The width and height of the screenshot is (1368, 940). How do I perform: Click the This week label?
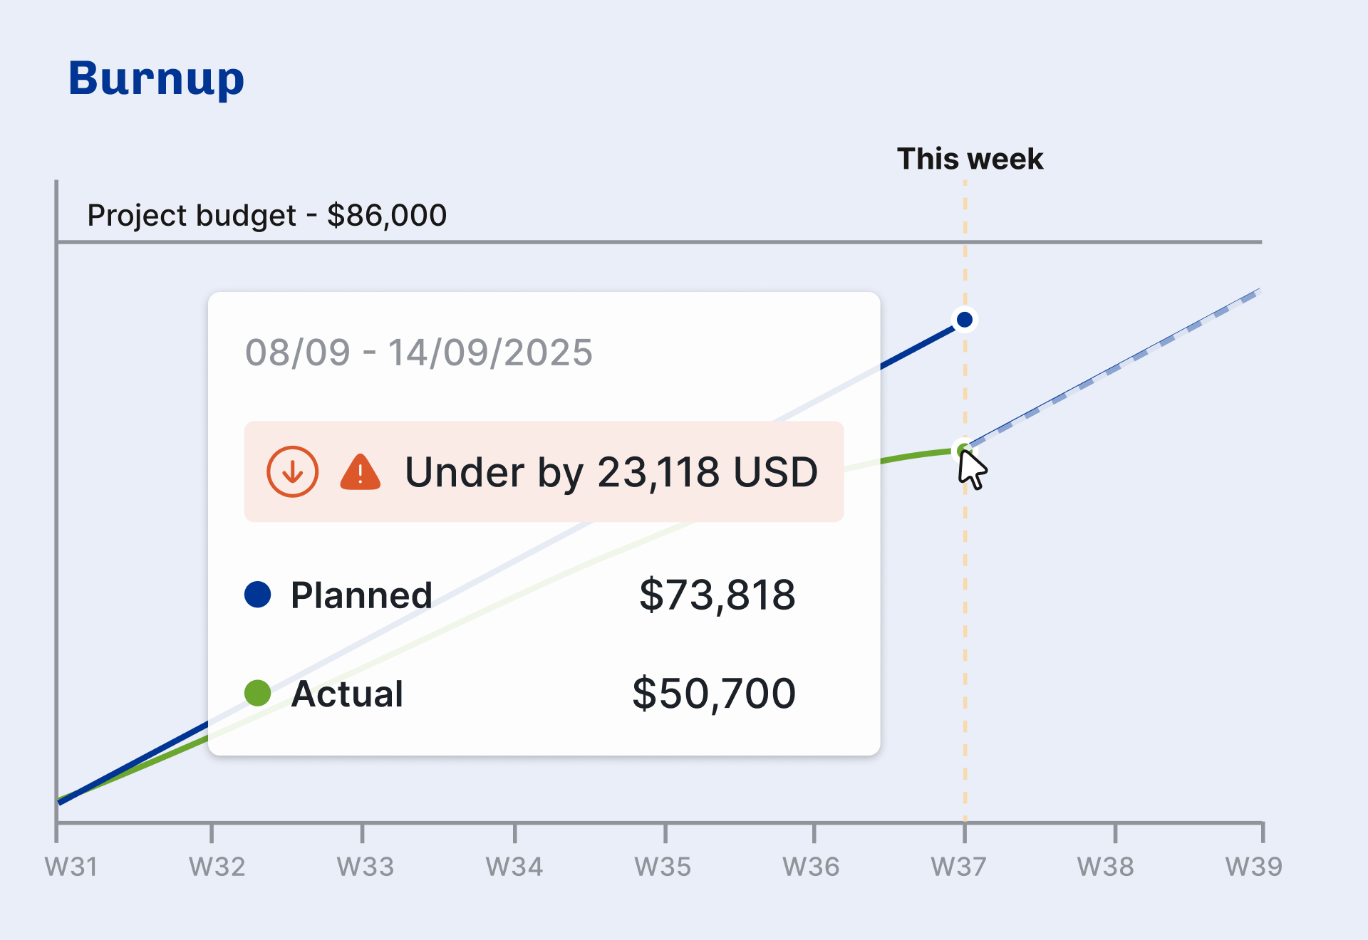coord(970,159)
